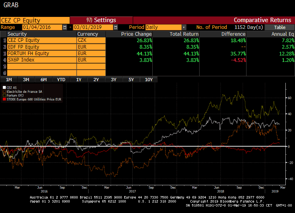The height and width of the screenshot is (213, 295).
Task: Select the 2Y range tab
Action: 96,80
